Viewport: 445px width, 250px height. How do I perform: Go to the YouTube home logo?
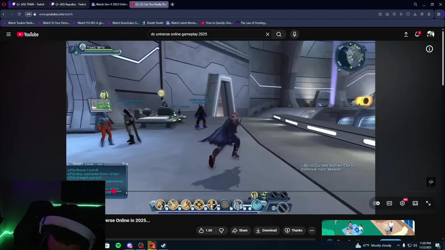pos(28,34)
